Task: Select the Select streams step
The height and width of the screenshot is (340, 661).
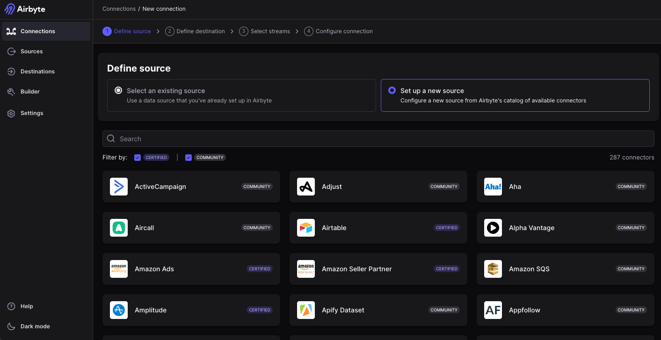Action: point(264,31)
